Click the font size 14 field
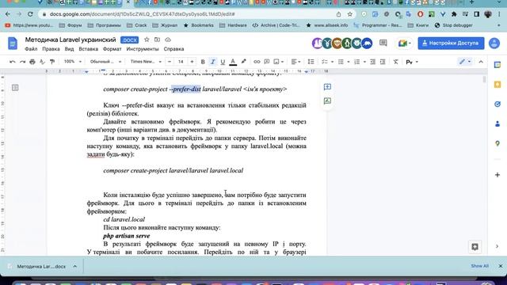 click(x=181, y=62)
